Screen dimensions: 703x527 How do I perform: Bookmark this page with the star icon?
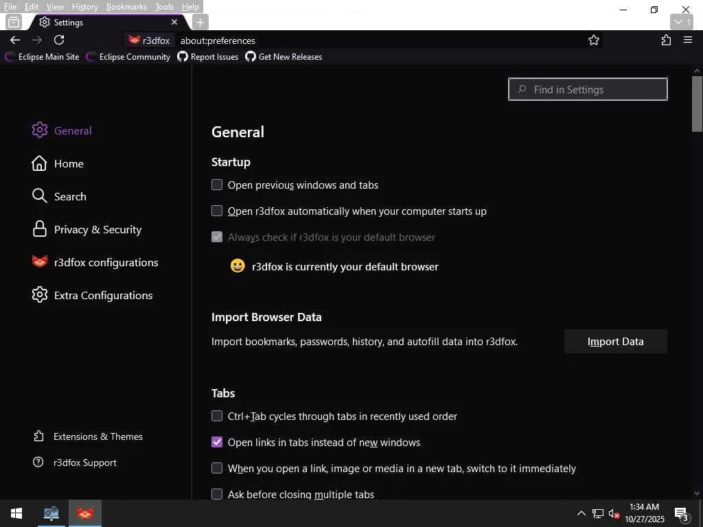click(594, 40)
